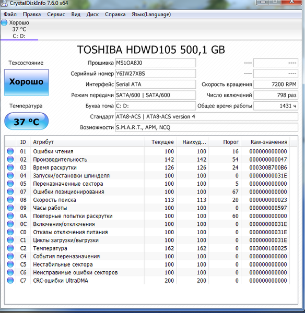Click status icon for 04 Запуски/остановки шпинделя

[x=10, y=175]
